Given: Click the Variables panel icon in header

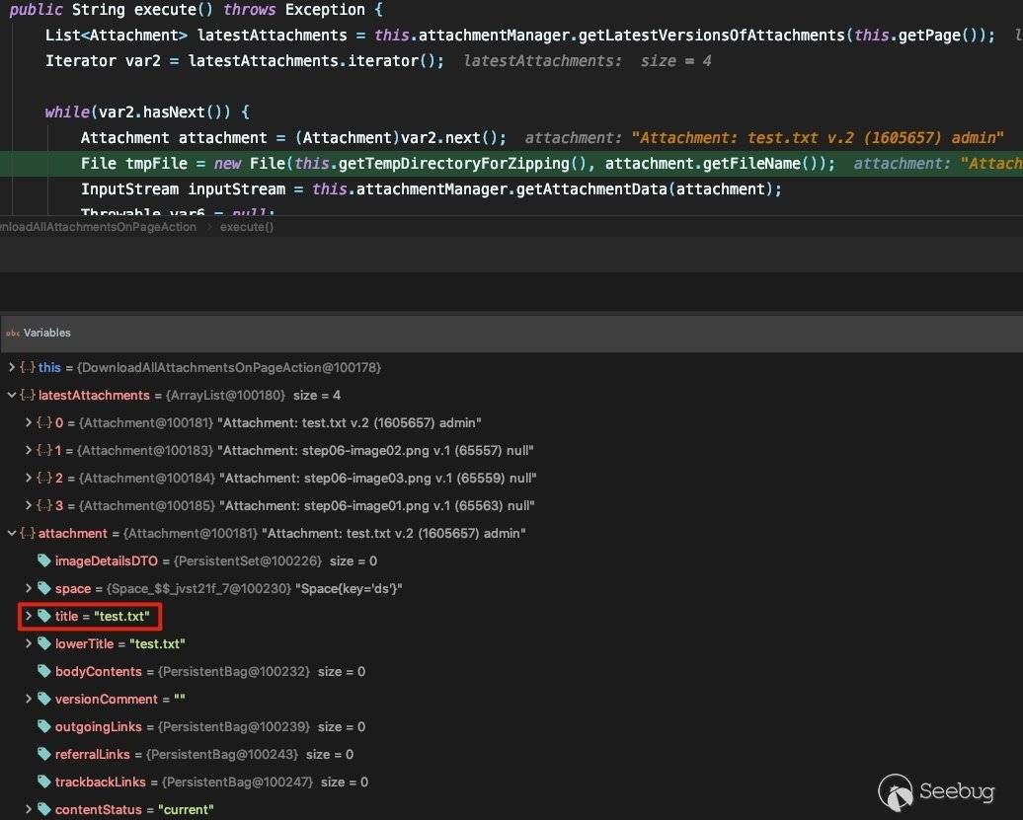Looking at the screenshot, I should (12, 334).
